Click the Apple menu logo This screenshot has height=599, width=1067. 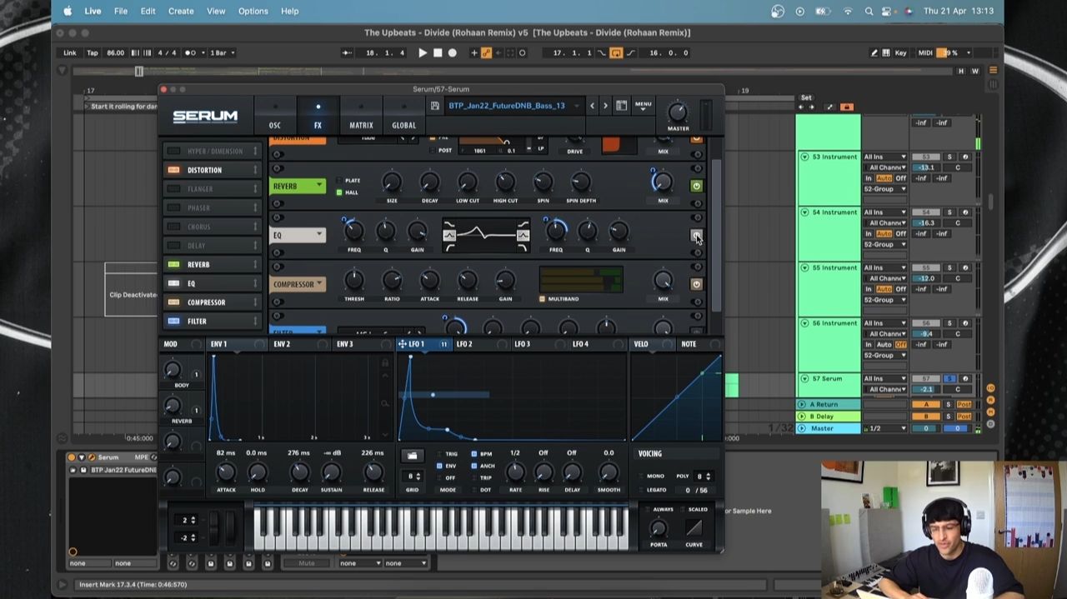tap(68, 11)
